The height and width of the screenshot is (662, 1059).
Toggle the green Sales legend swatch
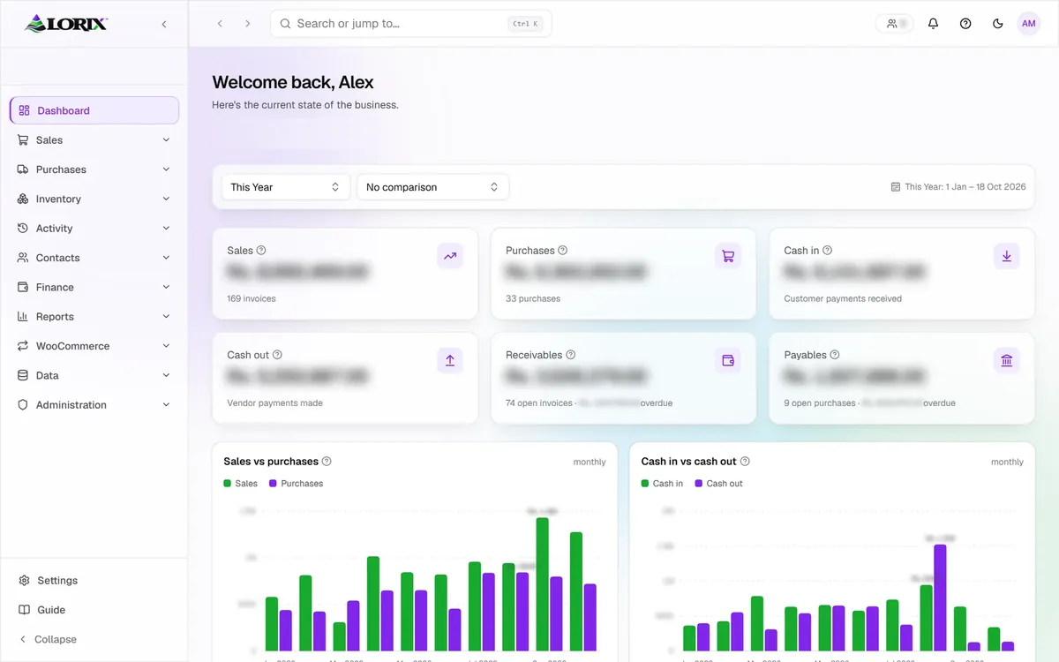[228, 484]
